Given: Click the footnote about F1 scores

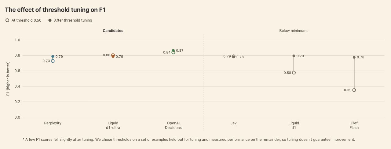Looking at the screenshot, I should 189,140.
